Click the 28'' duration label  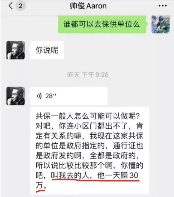tap(51, 96)
